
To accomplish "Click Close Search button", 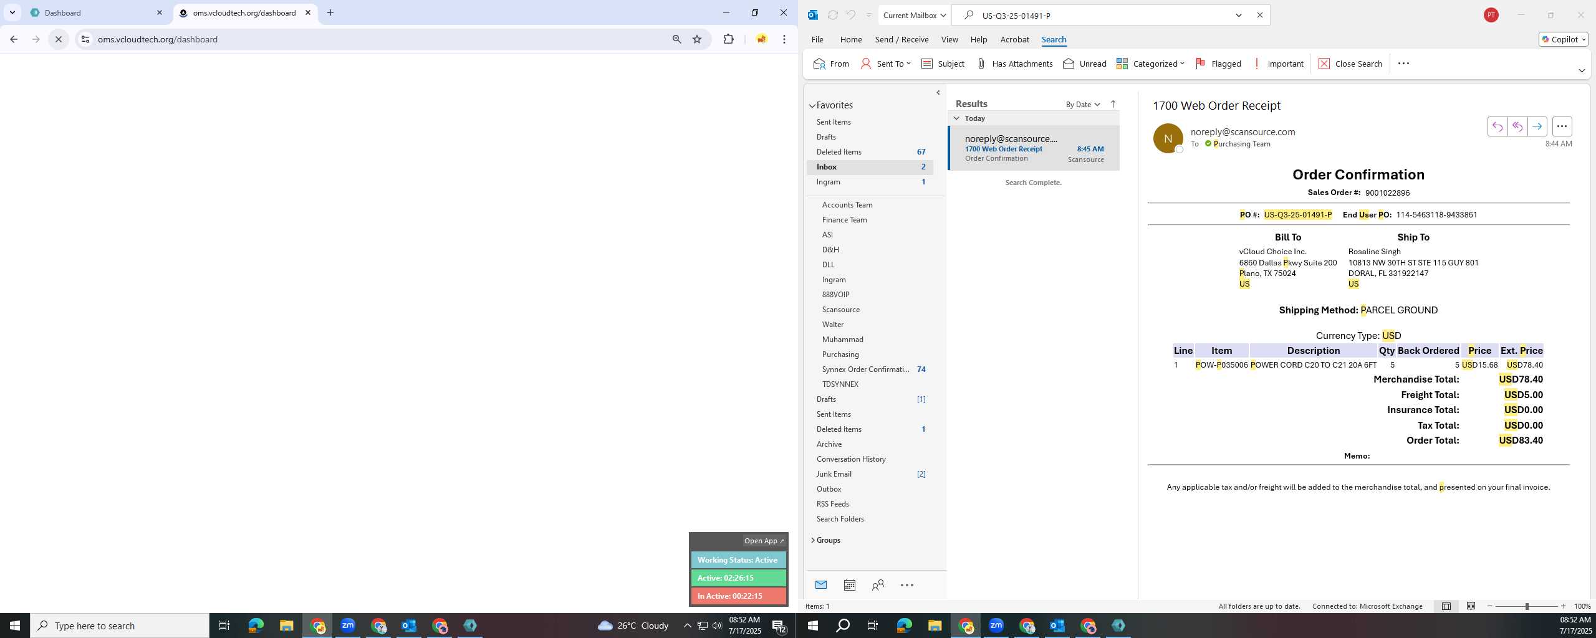I will click(x=1350, y=64).
